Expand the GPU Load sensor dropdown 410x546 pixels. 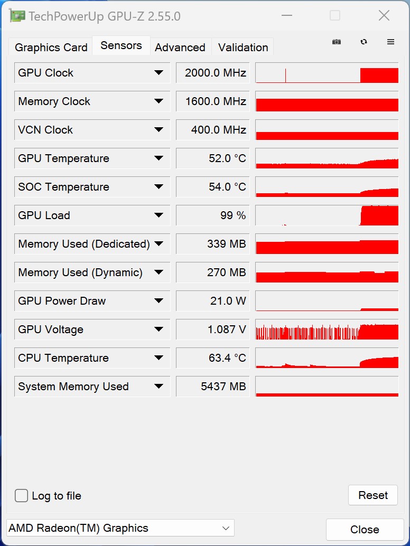pos(159,215)
